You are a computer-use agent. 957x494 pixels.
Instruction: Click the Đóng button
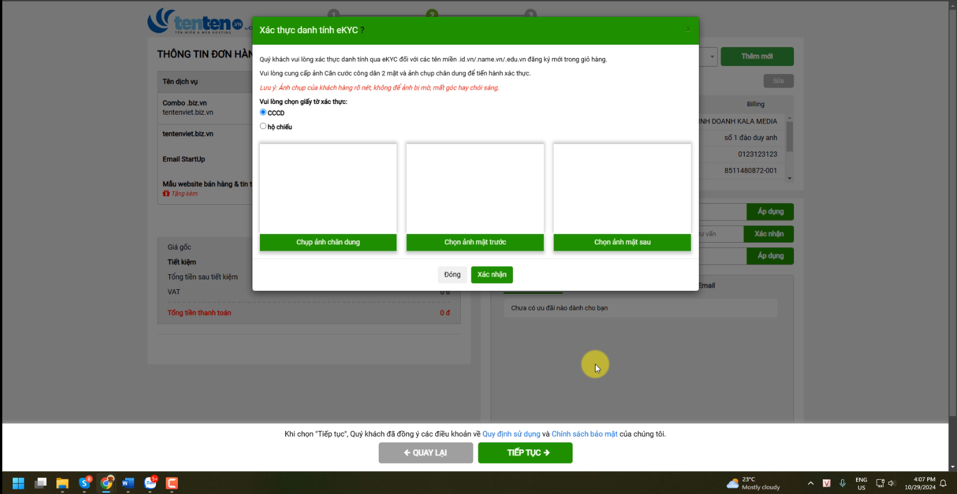(x=452, y=275)
